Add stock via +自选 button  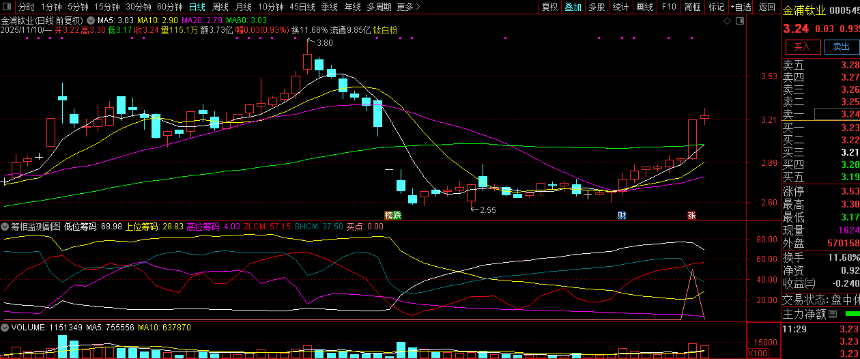point(741,7)
